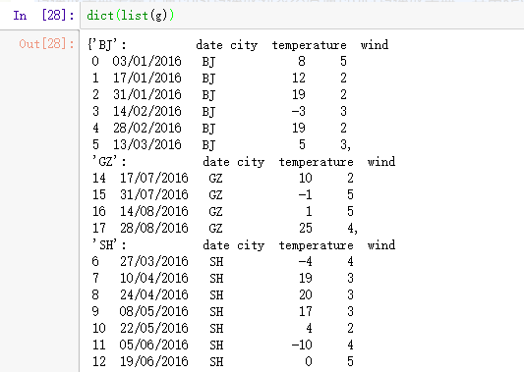Screen dimensions: 524x372
Task: Click date 08/05/2016 in row 9
Action: (x=154, y=311)
